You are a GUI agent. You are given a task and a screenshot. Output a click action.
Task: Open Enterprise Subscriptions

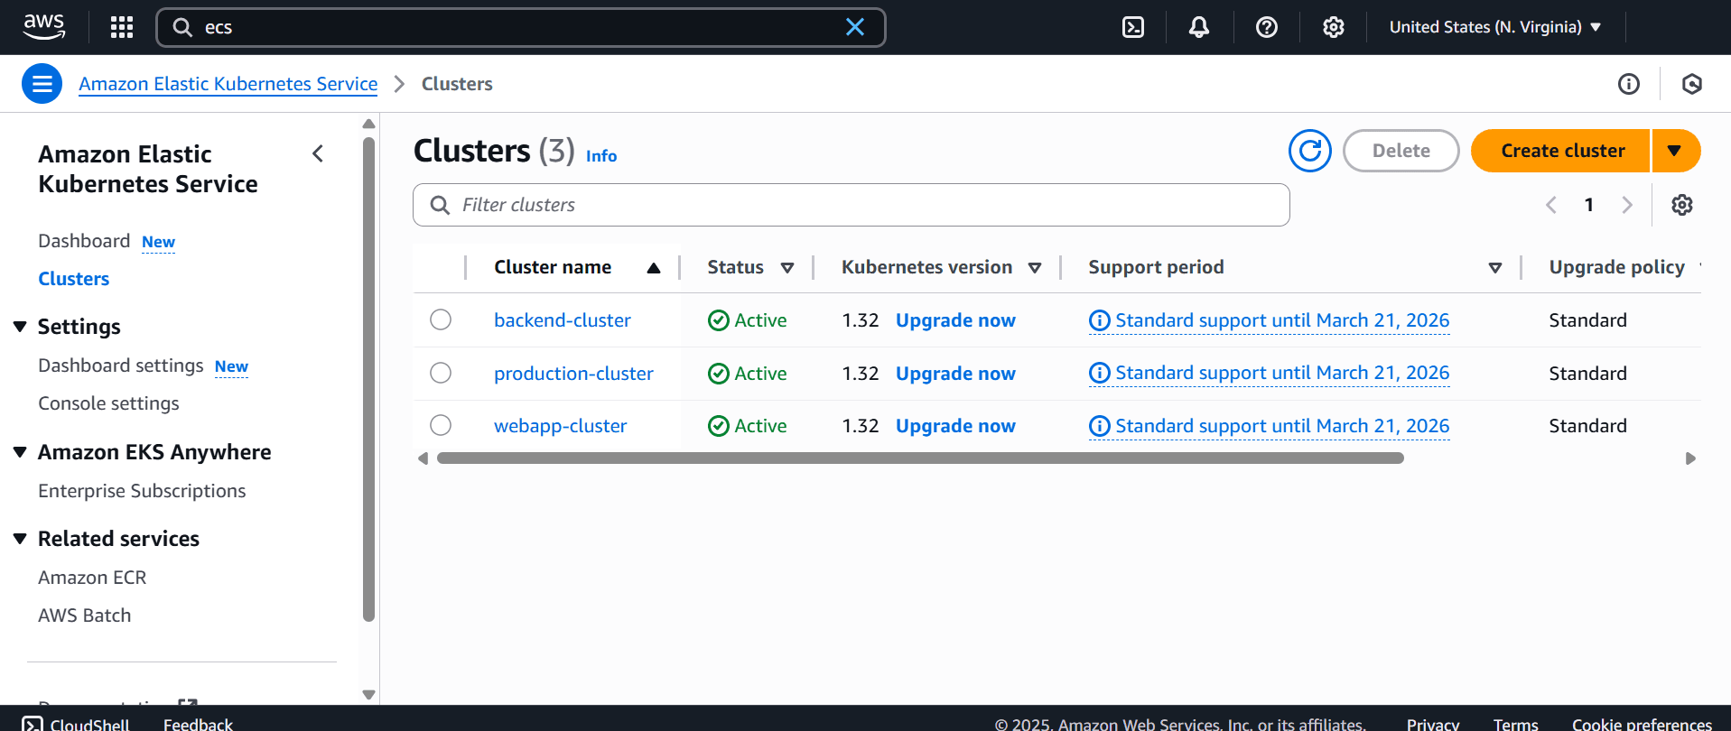point(142,491)
